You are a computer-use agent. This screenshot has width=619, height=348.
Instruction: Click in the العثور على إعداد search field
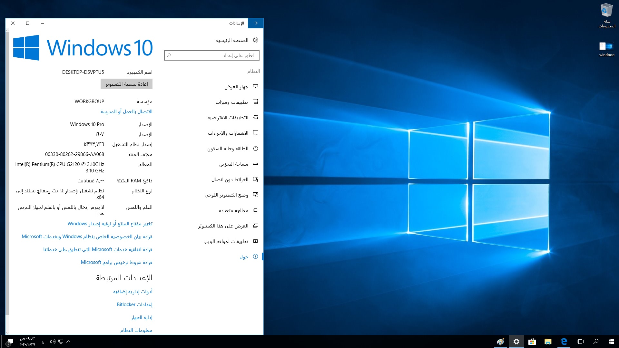212,55
